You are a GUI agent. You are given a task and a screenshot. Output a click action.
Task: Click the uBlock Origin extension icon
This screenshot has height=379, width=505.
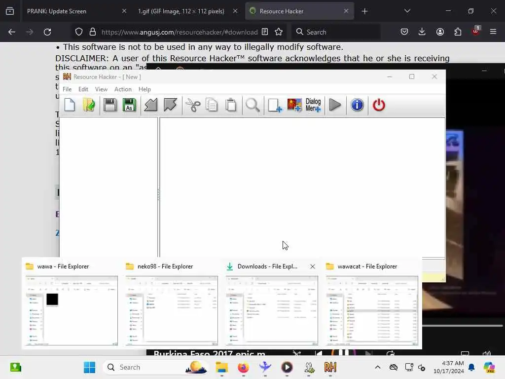pyautogui.click(x=476, y=31)
